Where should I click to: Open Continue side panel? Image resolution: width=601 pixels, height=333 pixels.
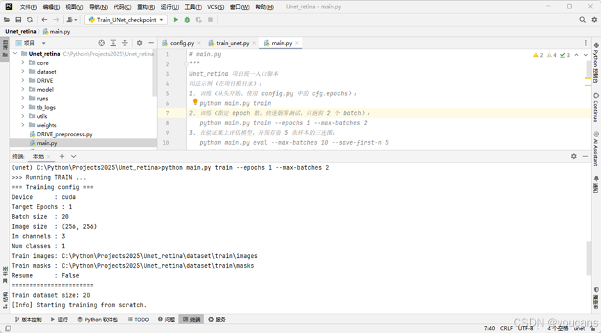tap(596, 108)
